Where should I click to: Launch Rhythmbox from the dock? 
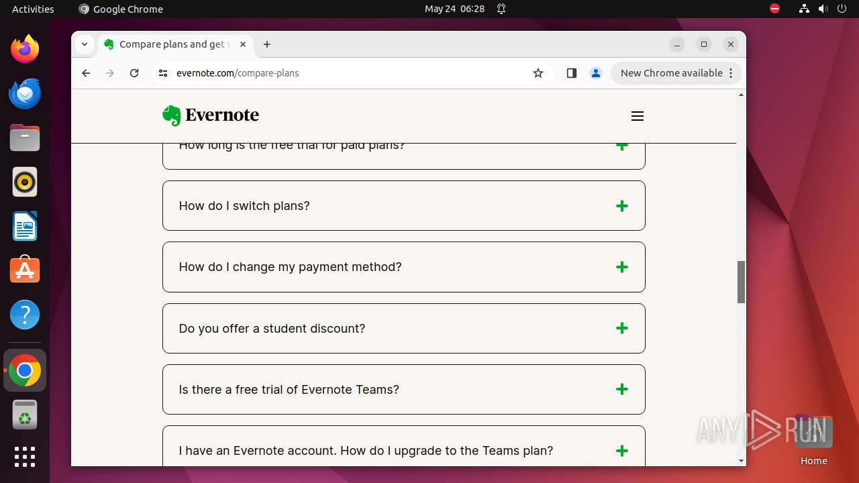pos(25,182)
